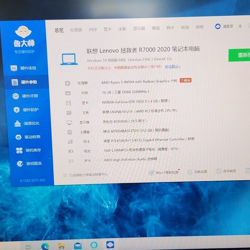
Task: Open 清理优化 cleanup section
Action: [27, 123]
